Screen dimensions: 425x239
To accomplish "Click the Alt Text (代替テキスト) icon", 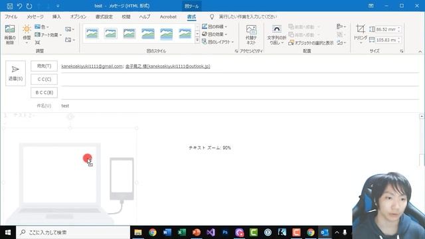I will [251, 35].
